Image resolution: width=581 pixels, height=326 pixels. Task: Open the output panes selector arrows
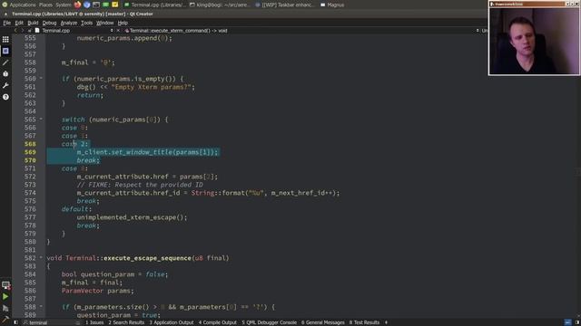(x=386, y=322)
